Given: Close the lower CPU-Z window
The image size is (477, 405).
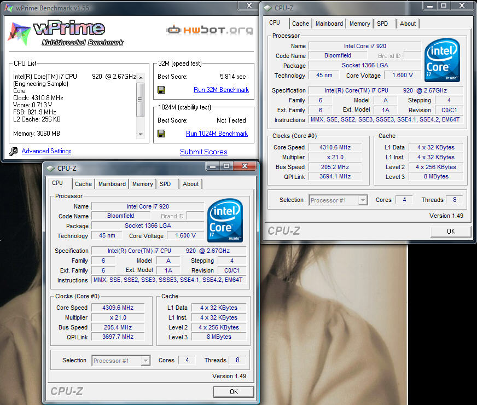Looking at the screenshot, I should click(245, 166).
